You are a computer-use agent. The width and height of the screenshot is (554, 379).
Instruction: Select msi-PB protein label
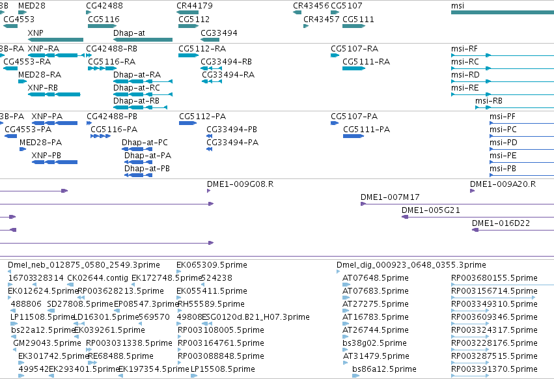pos(503,169)
